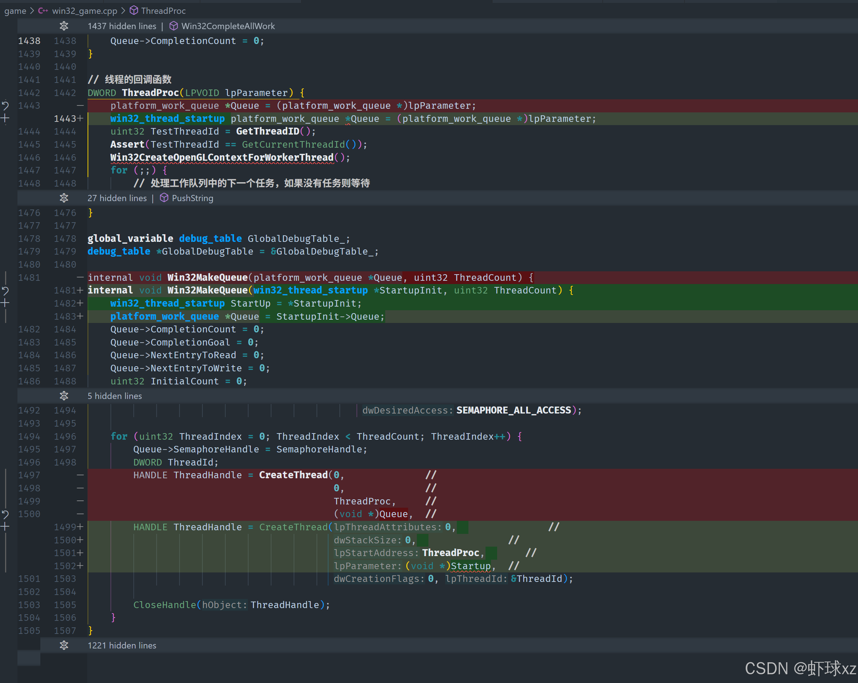The image size is (858, 683).
Task: Stage the added line 1443 change
Action: pos(5,118)
